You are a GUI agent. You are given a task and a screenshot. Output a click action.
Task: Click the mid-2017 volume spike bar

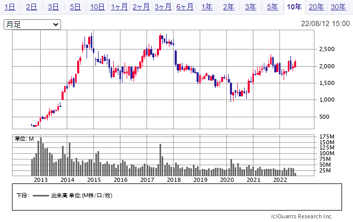pyautogui.click(x=160, y=159)
